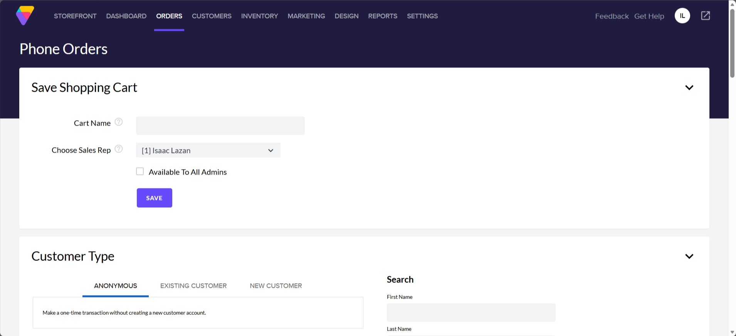736x336 pixels.
Task: Go to the Storefront menu
Action: point(75,16)
